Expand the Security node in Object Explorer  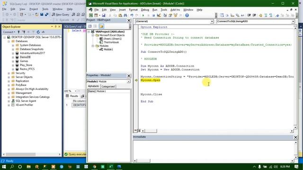[9, 73]
